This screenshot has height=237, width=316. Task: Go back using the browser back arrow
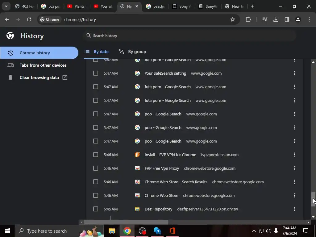click(x=7, y=19)
